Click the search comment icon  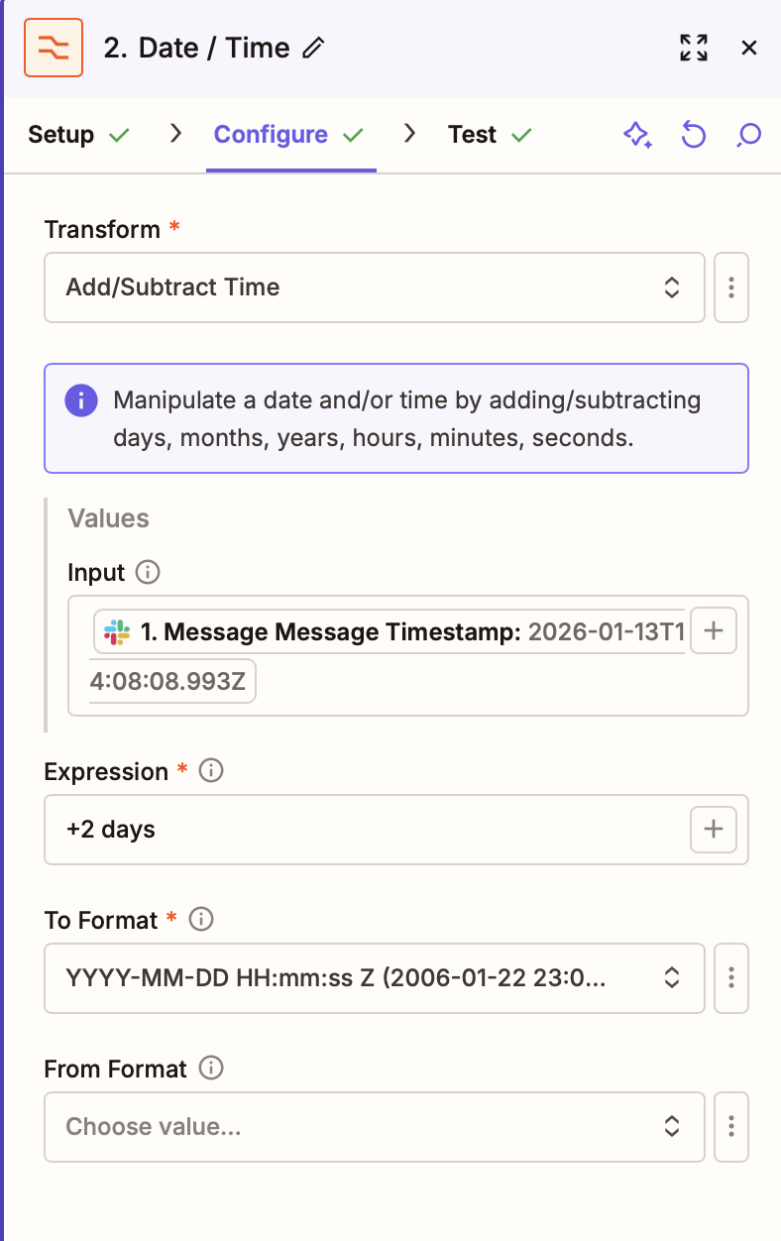(749, 135)
